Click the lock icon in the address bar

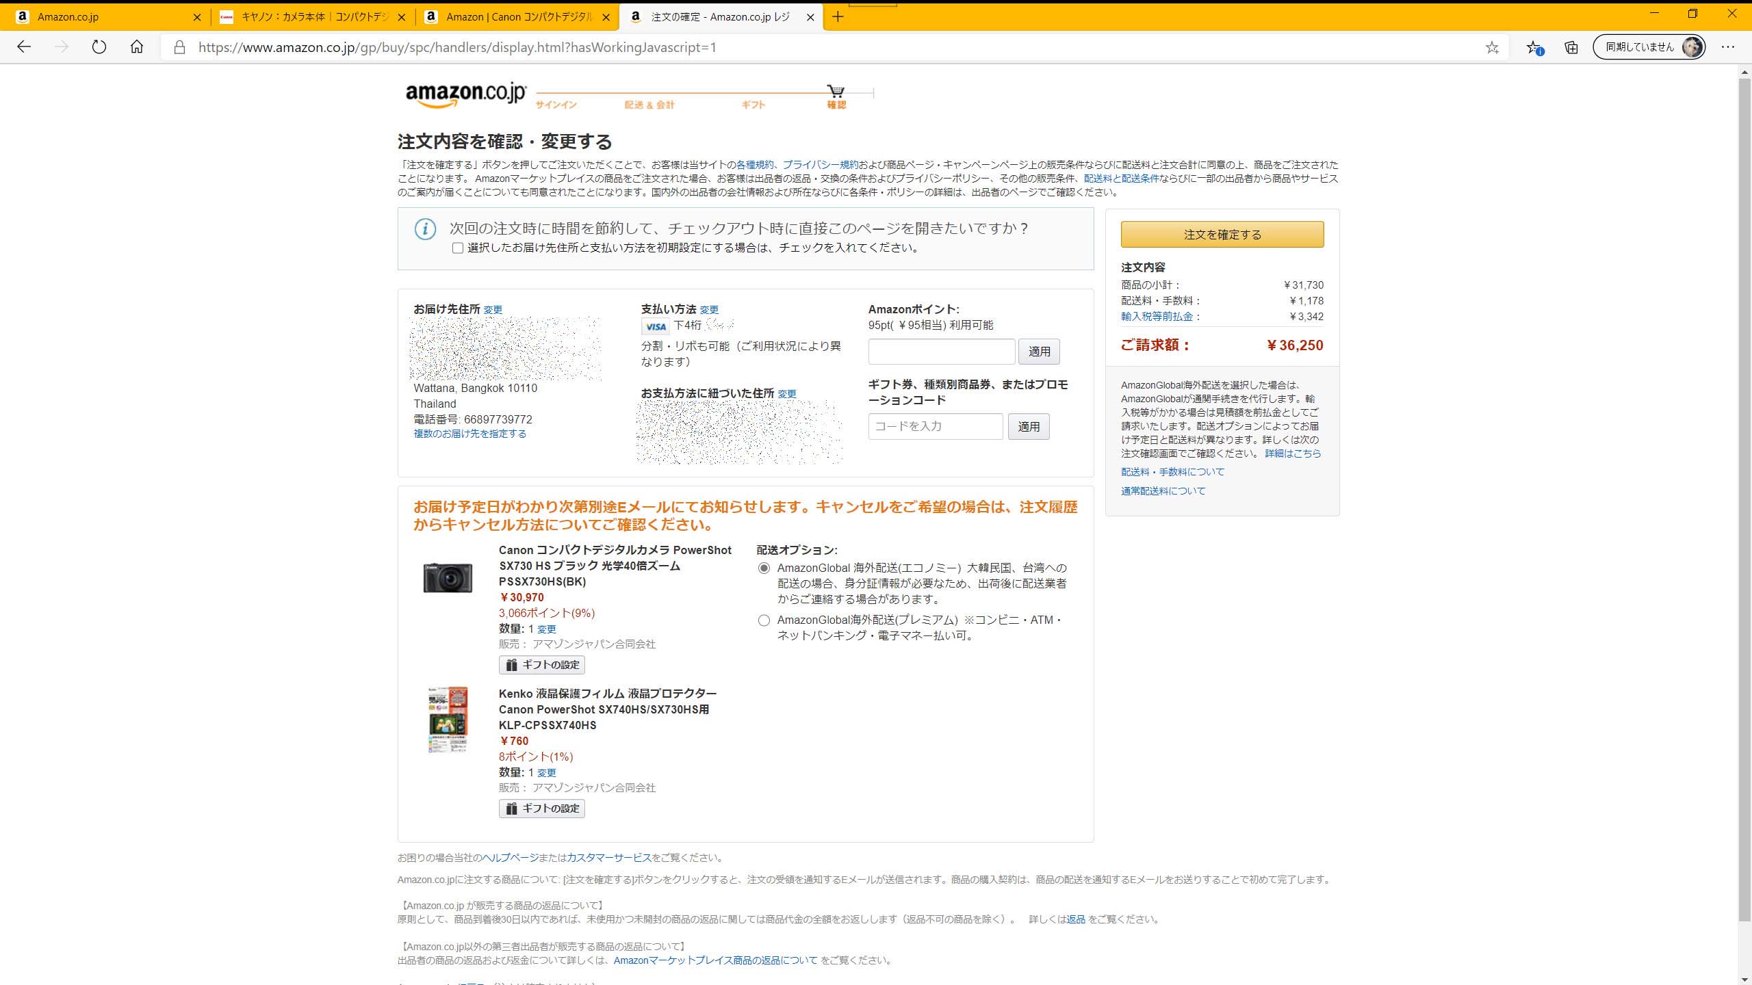click(x=179, y=47)
